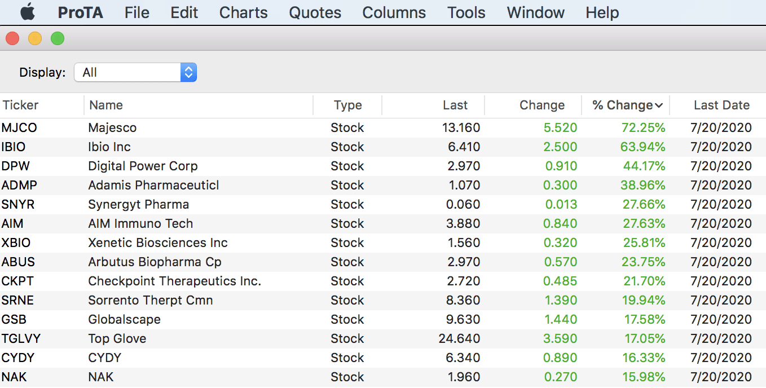Select the Majesco name cell
The image size is (766, 388).
coord(112,127)
